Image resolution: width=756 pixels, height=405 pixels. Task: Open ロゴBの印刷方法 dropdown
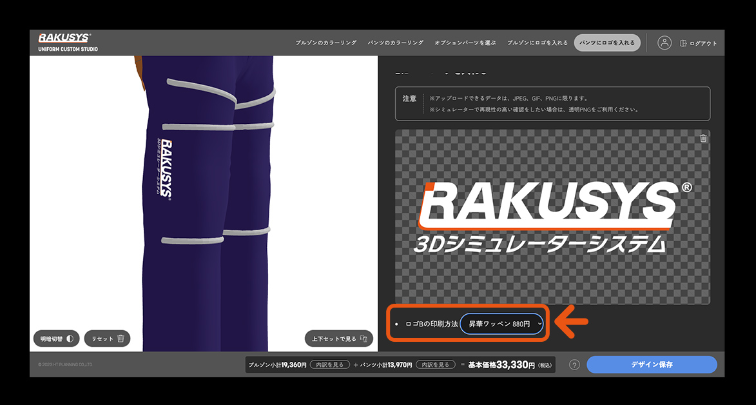503,324
